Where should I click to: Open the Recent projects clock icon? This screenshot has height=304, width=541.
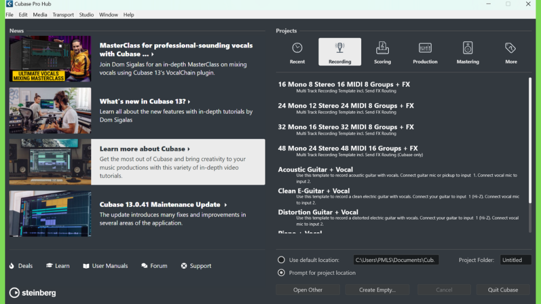tap(297, 48)
